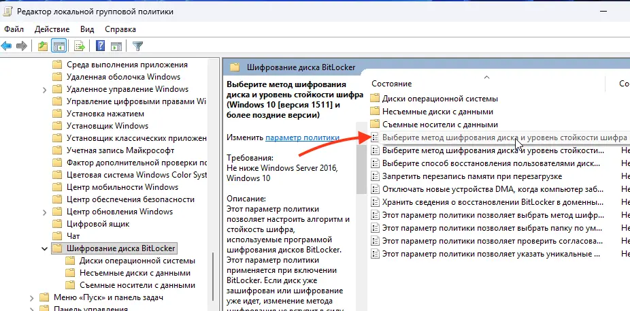Open the Действие menu
This screenshot has height=311, width=630.
(52, 29)
